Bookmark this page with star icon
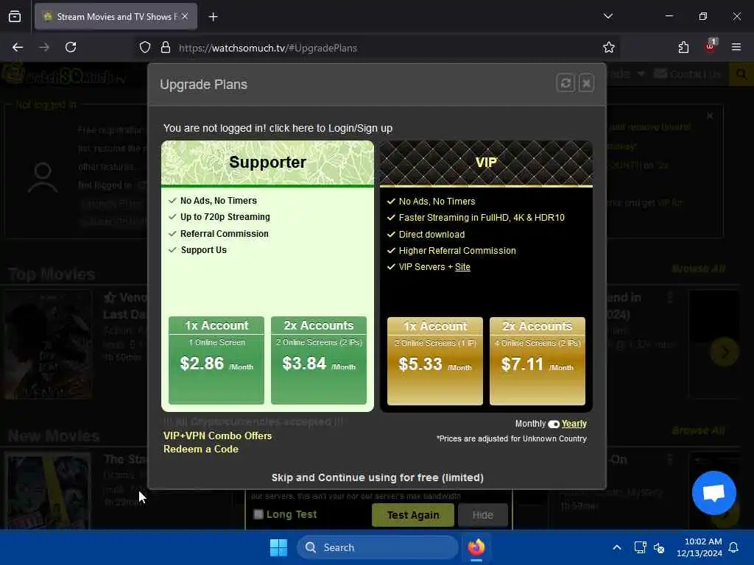The height and width of the screenshot is (565, 754). (609, 48)
